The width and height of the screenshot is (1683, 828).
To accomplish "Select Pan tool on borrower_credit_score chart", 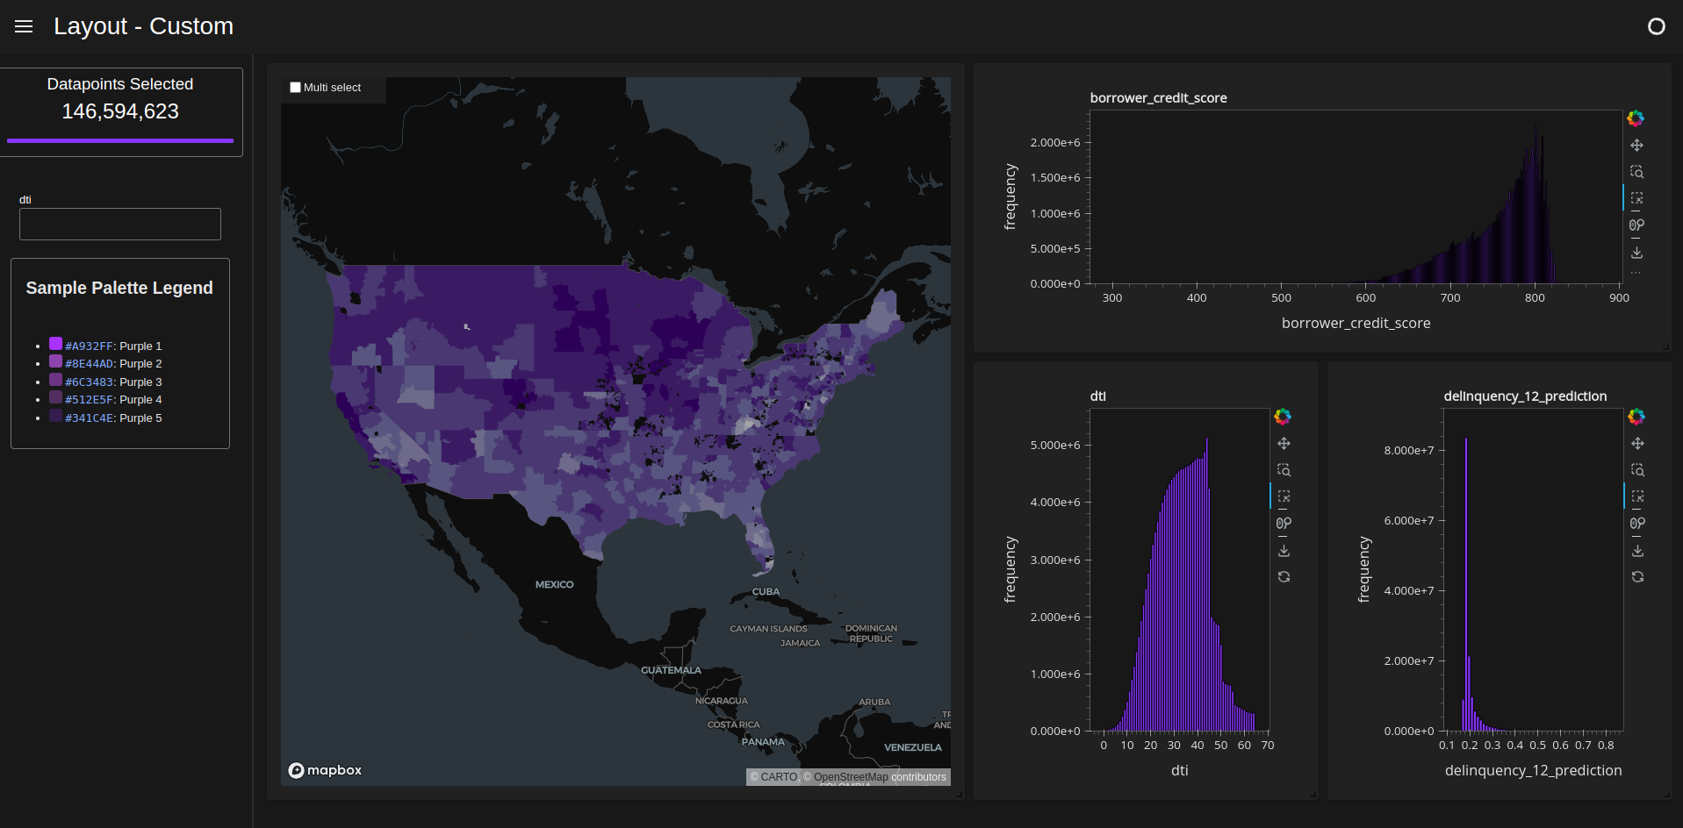I will click(1636, 146).
